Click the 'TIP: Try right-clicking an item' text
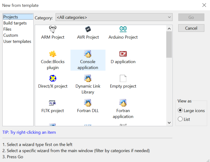The image size is (210, 162). click(x=29, y=132)
